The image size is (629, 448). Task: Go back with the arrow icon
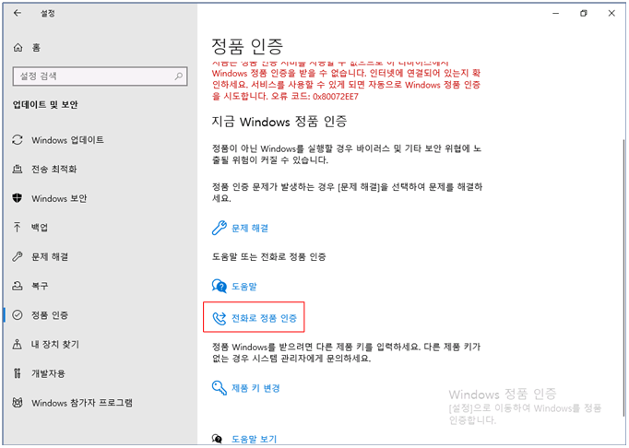17,13
